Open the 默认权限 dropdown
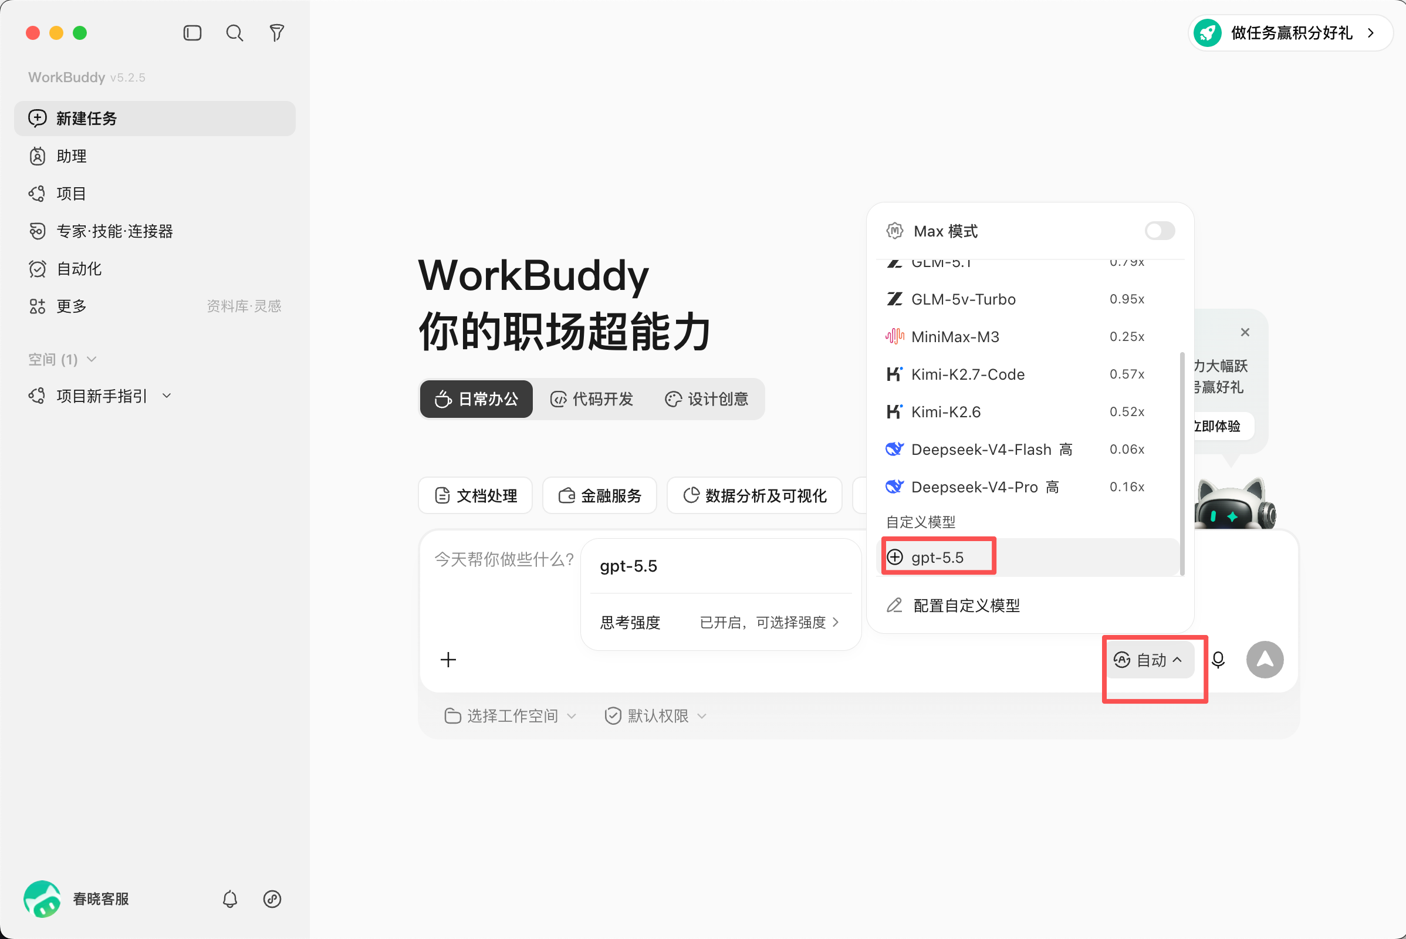The image size is (1406, 939). (656, 715)
